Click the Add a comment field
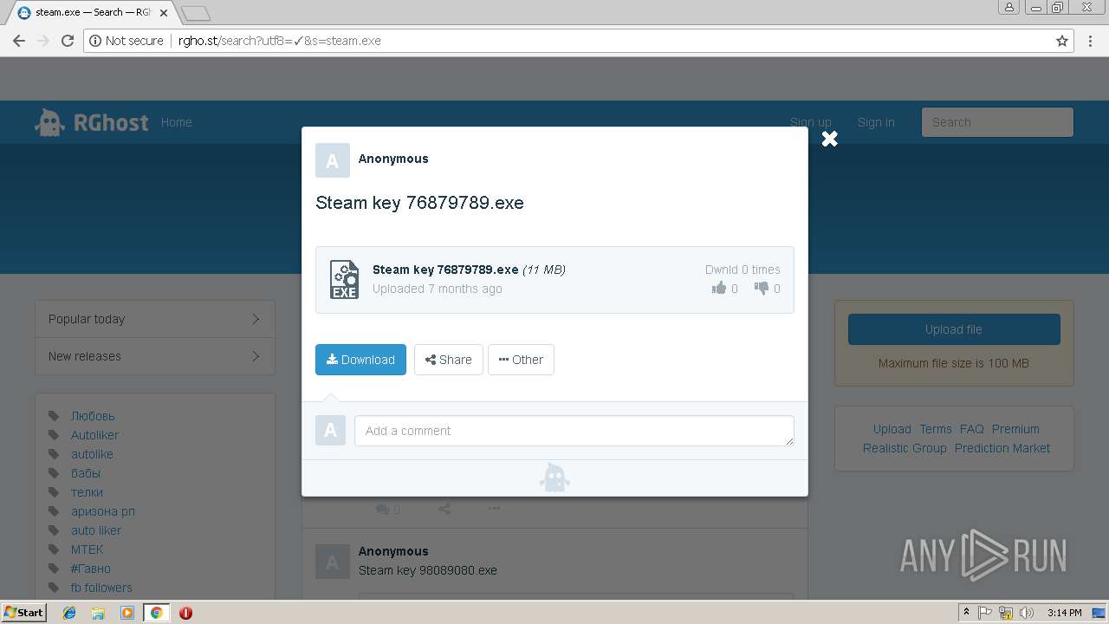The image size is (1109, 624). tap(574, 431)
